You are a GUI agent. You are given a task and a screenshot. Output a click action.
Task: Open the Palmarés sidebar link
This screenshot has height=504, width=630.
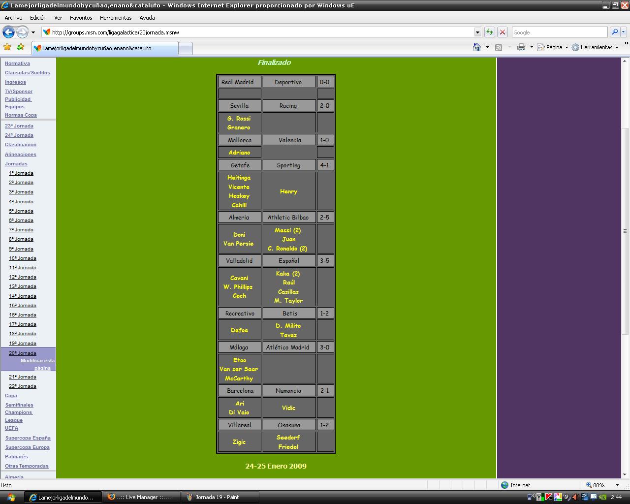pyautogui.click(x=16, y=457)
